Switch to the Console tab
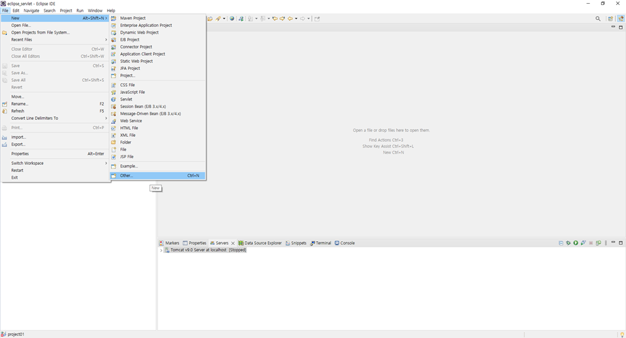The image size is (626, 338). [x=344, y=243]
